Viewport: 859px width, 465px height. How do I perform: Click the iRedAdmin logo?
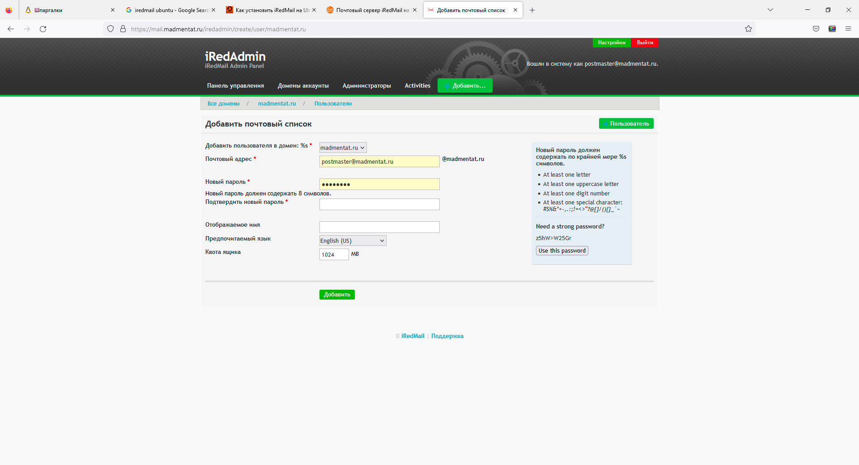coord(235,57)
